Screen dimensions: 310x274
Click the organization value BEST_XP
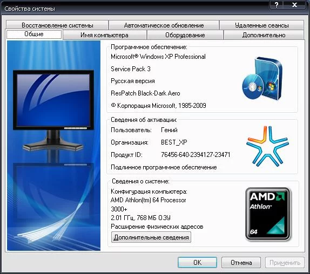pos(174,142)
